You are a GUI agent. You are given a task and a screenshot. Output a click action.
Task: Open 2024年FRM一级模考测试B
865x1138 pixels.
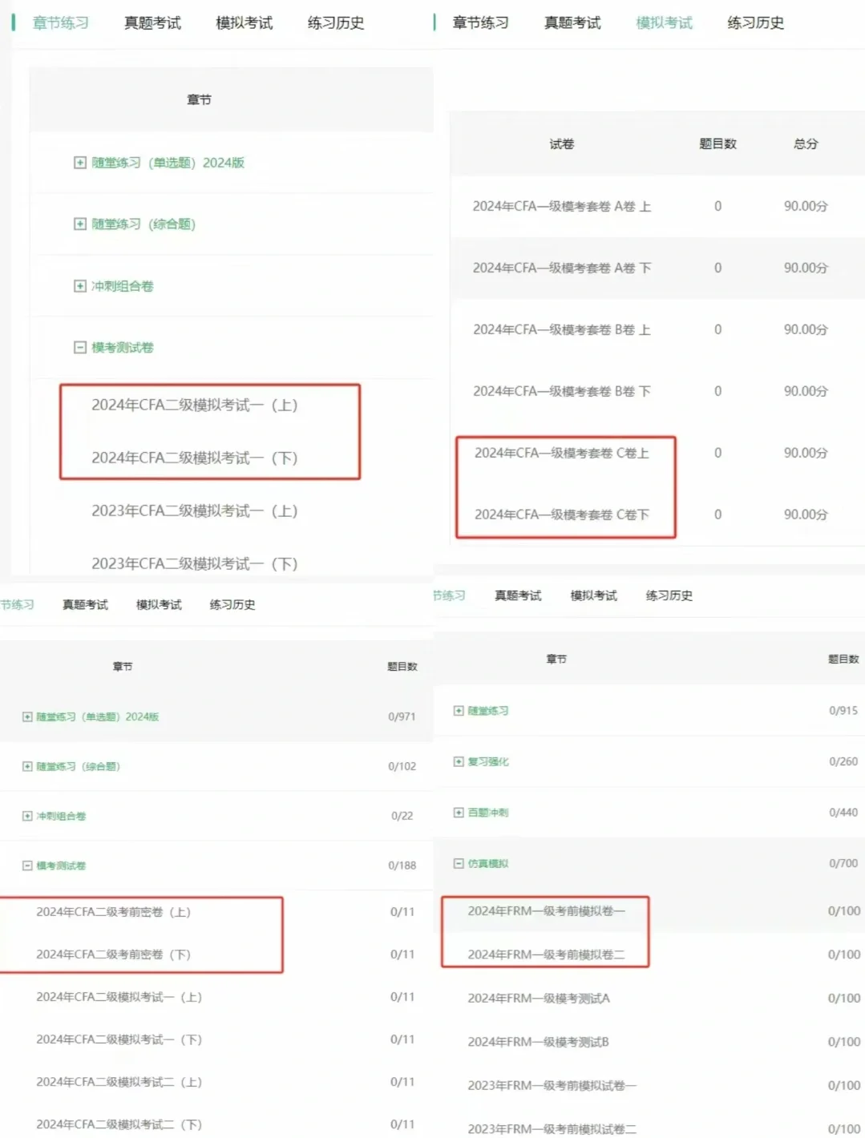pos(537,1042)
